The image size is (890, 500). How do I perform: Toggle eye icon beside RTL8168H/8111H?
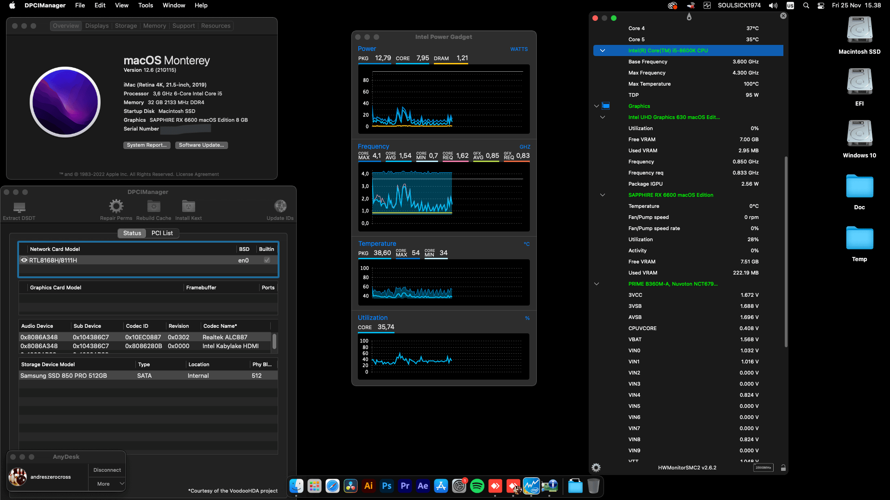(x=24, y=260)
